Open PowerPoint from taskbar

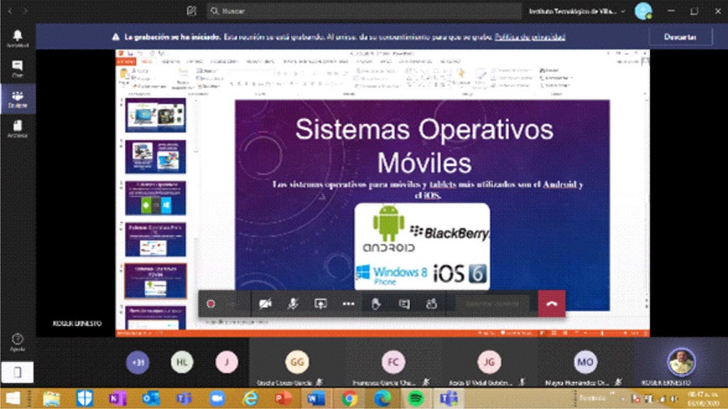click(283, 398)
